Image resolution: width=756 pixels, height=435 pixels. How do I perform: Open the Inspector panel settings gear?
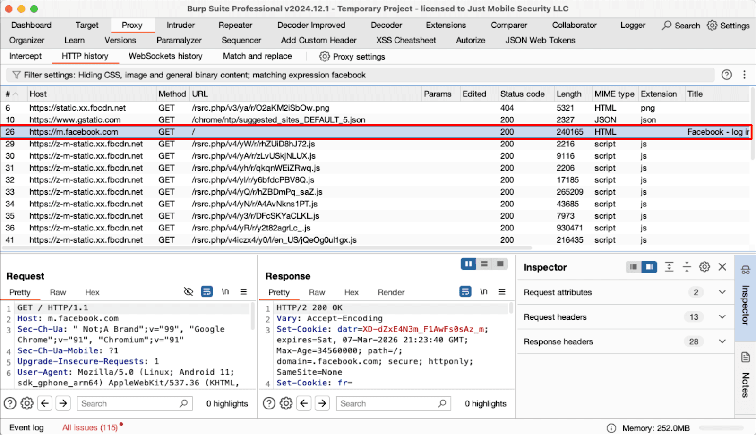tap(704, 267)
